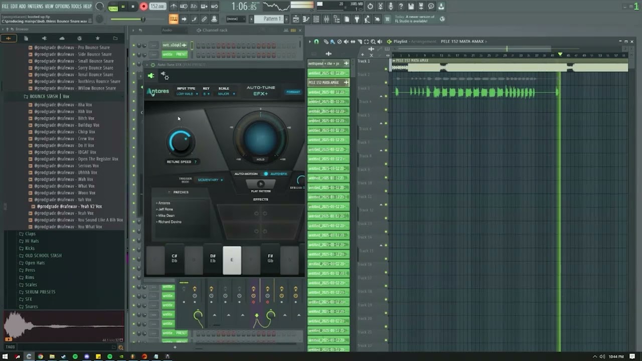
Task: Adjust the Retune Speed knob
Action: click(x=180, y=142)
